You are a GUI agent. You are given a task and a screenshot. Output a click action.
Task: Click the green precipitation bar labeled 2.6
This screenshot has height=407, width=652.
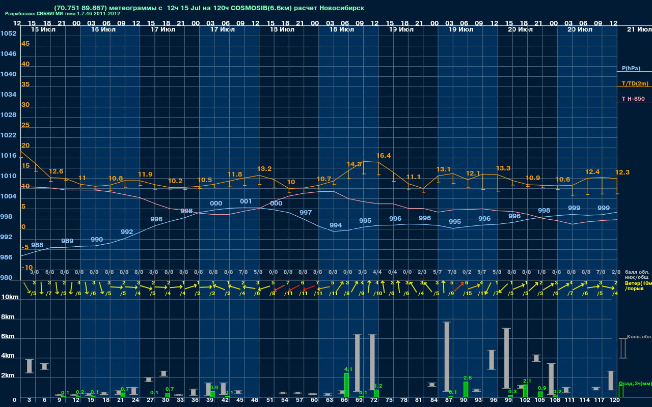coord(466,390)
